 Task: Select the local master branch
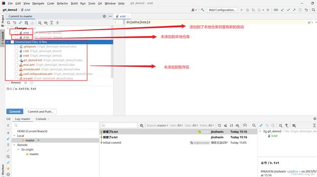(x=30, y=140)
